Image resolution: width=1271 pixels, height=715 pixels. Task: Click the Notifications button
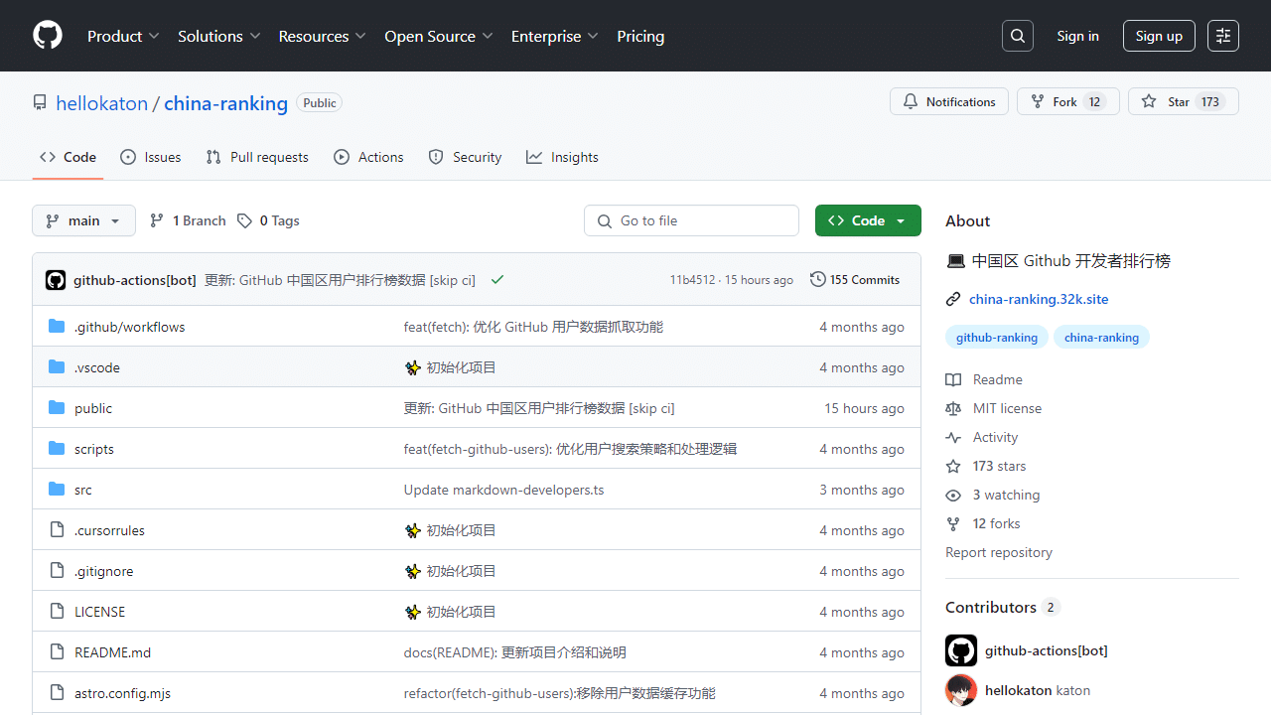coord(949,101)
